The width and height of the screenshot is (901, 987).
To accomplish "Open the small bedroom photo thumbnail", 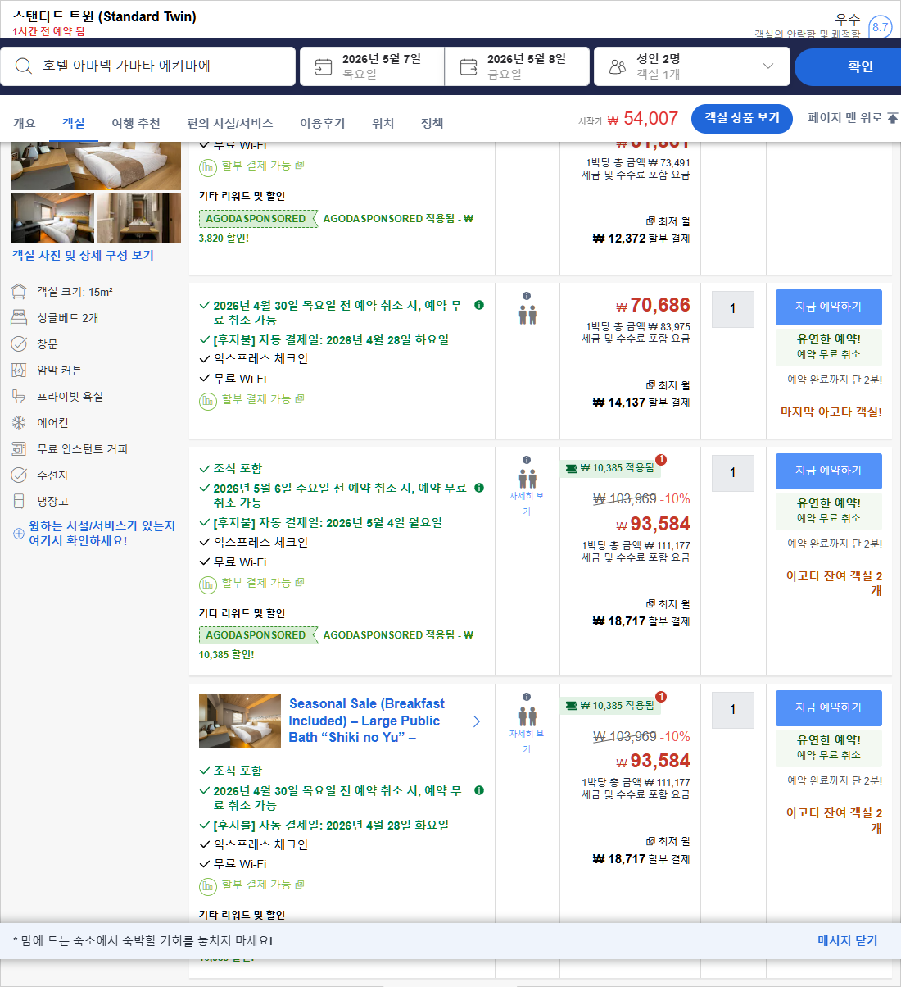I will [x=52, y=218].
